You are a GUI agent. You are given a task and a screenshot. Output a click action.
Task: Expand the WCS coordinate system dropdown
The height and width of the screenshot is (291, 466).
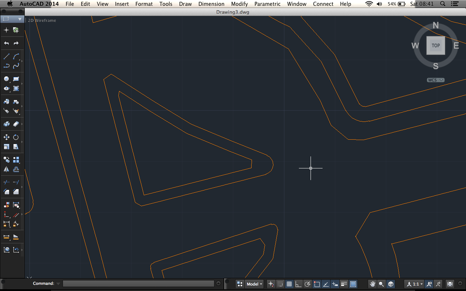click(x=435, y=80)
